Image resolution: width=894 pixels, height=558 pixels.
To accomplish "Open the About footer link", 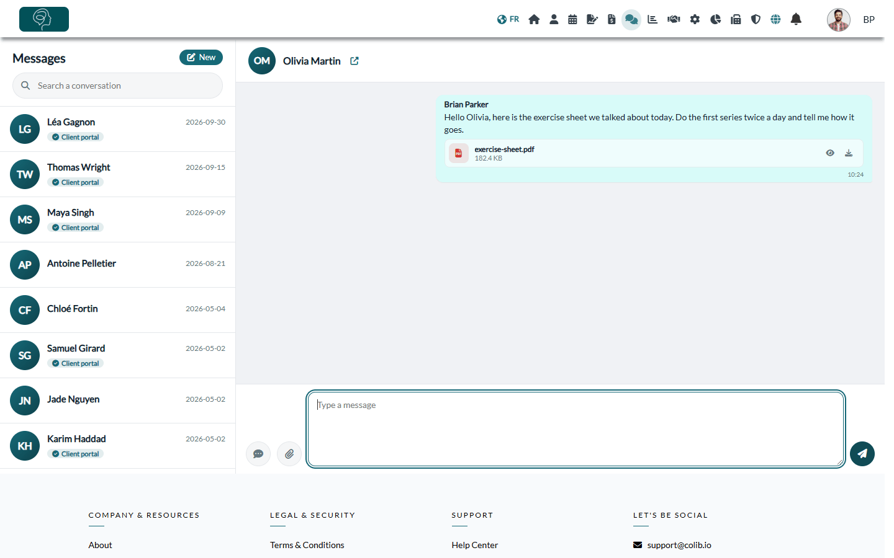I will [x=100, y=545].
